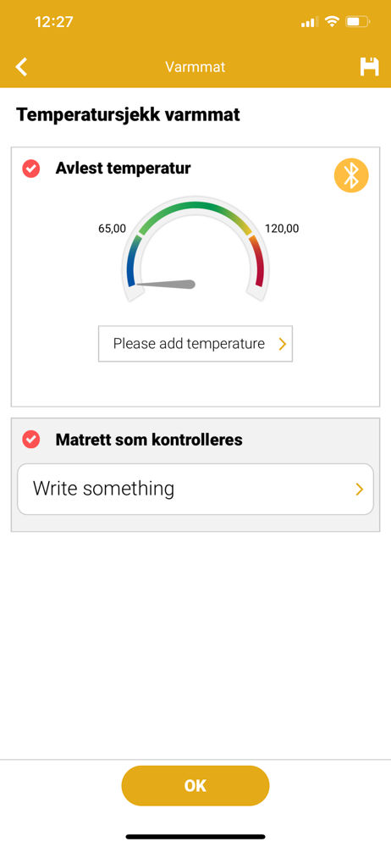Click chevron in Write something field

(359, 490)
